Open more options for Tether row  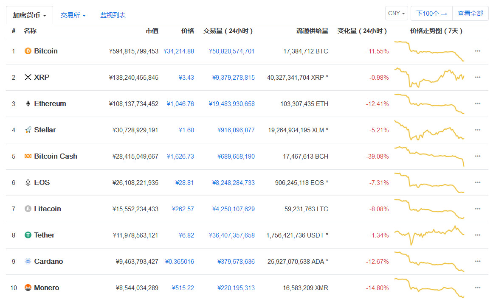point(478,235)
